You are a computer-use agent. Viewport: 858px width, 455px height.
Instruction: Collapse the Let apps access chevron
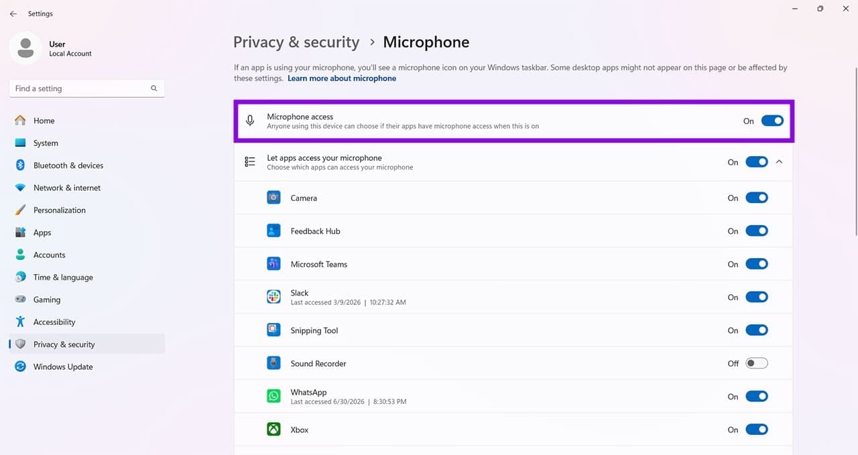780,161
